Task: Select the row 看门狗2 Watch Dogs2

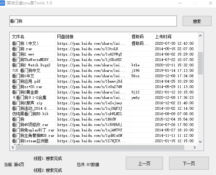Action: [x=104, y=65]
